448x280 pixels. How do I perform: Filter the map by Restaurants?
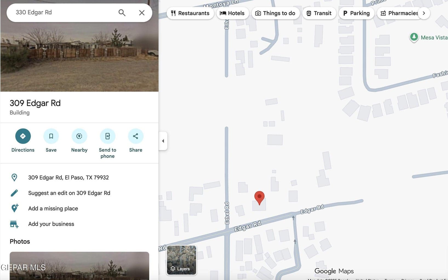[x=190, y=13]
